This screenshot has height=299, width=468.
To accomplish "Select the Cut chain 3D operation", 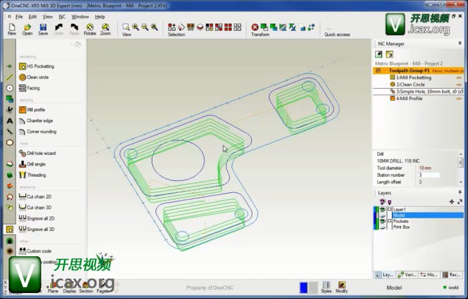I will click(35, 208).
